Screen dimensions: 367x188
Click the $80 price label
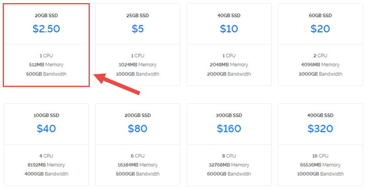(x=138, y=128)
